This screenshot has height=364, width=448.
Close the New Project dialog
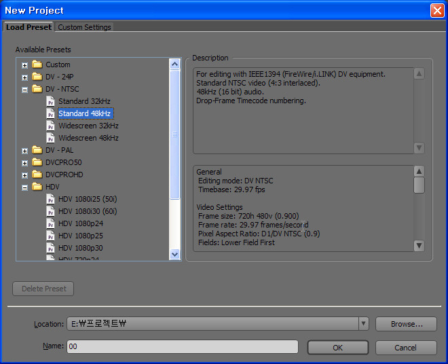coord(437,11)
